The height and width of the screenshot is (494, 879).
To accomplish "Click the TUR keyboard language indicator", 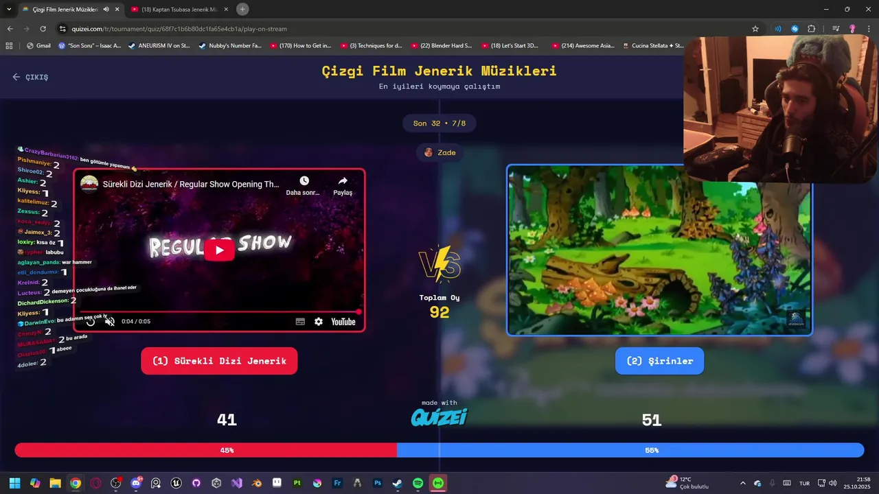I will (x=804, y=483).
